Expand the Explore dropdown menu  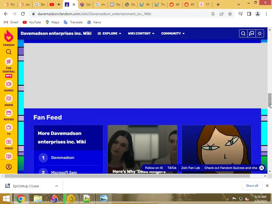coord(109,33)
